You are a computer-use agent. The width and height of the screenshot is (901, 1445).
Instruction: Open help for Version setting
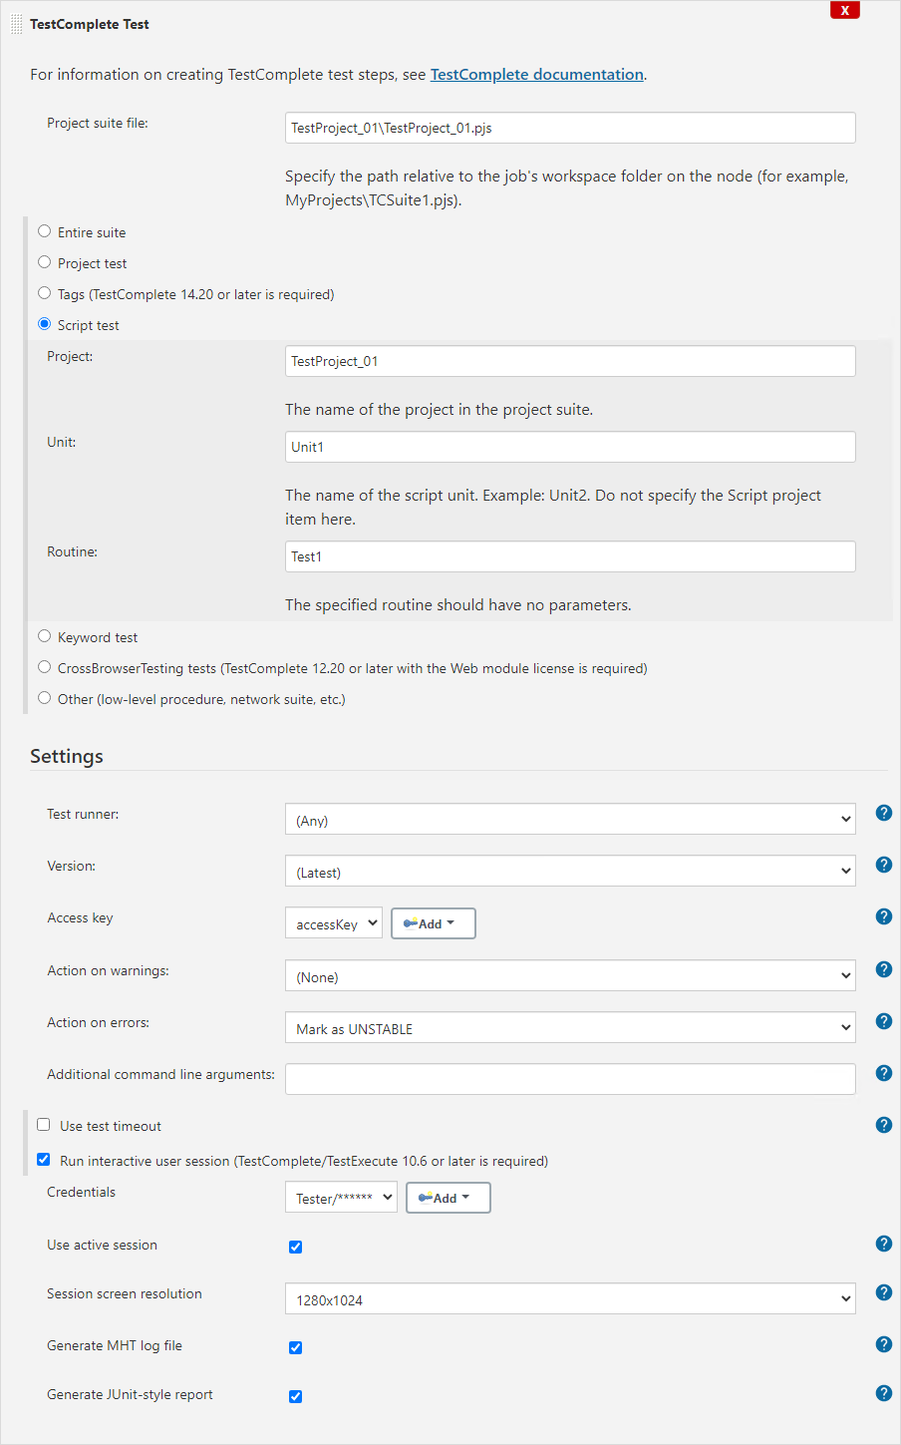click(883, 865)
